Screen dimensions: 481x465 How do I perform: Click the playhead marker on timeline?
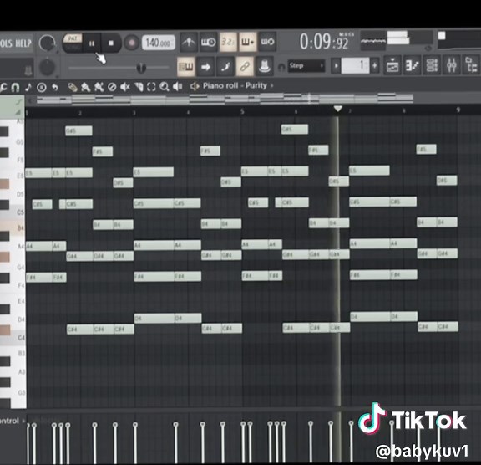pyautogui.click(x=337, y=109)
